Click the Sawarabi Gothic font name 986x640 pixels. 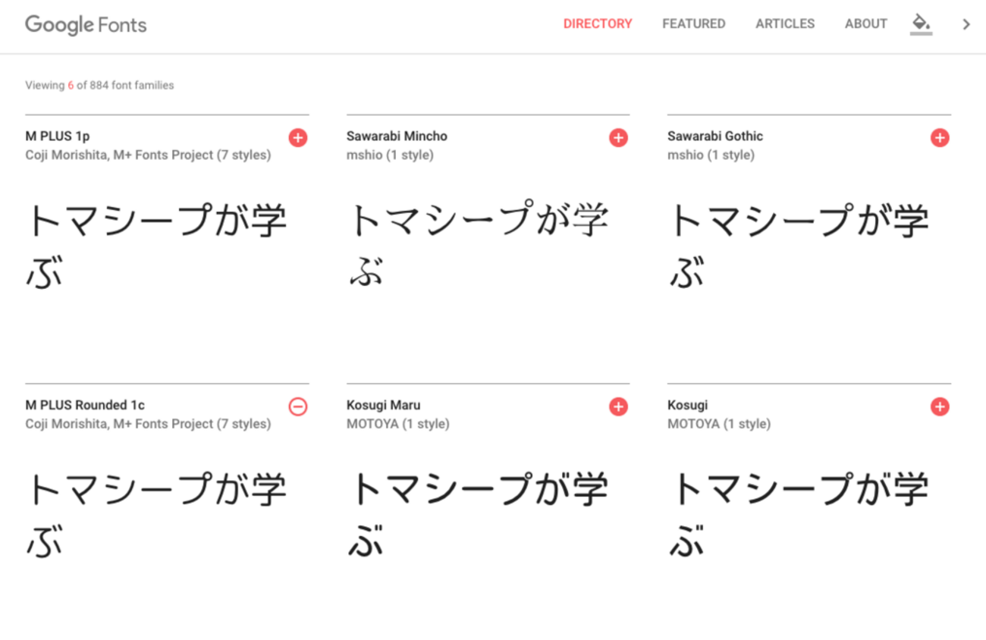tap(714, 136)
